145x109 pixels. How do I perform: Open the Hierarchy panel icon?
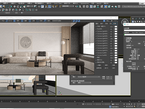click(x=139, y=19)
